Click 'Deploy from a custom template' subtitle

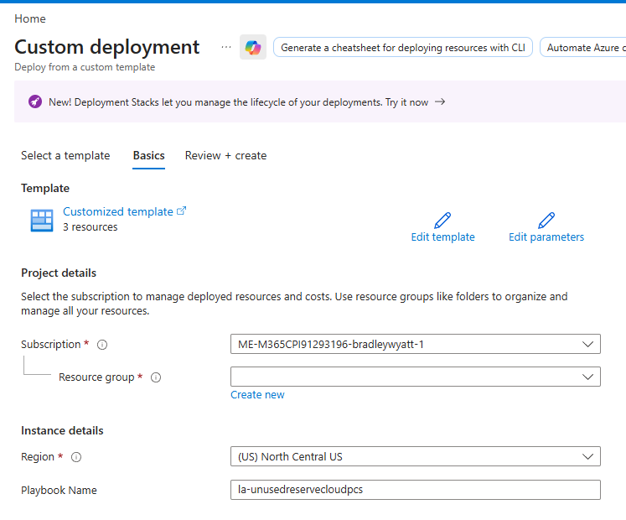[x=85, y=67]
